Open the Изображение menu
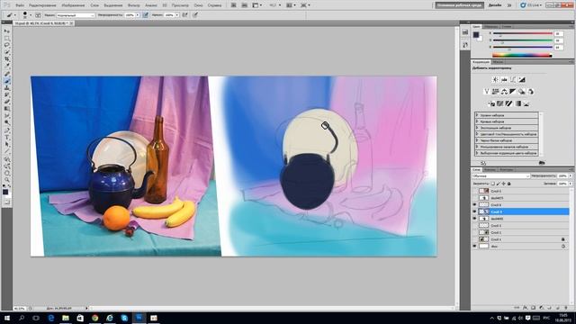The width and height of the screenshot is (576, 324). pos(73,5)
